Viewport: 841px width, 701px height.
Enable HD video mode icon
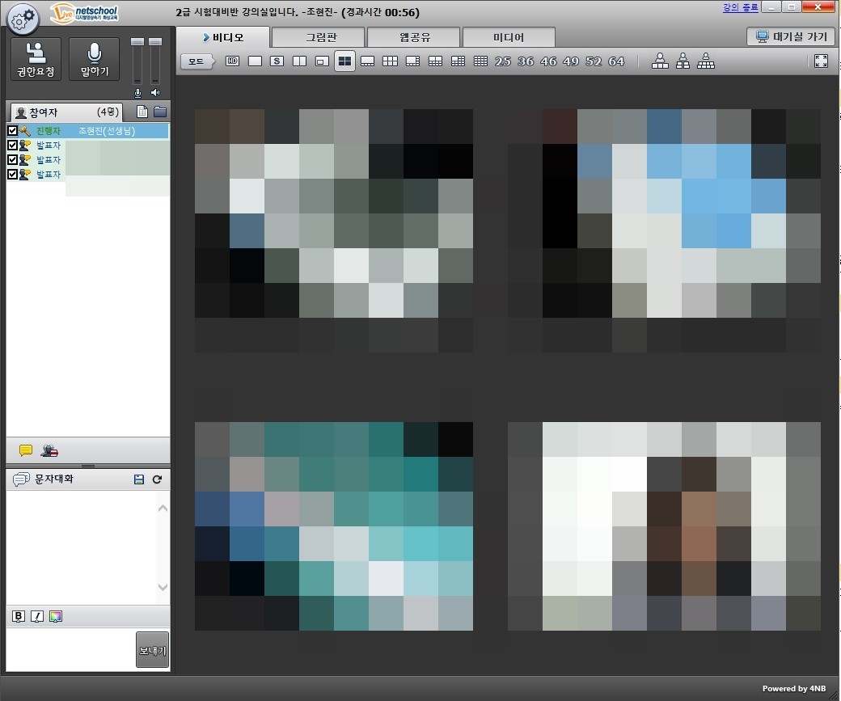(232, 61)
